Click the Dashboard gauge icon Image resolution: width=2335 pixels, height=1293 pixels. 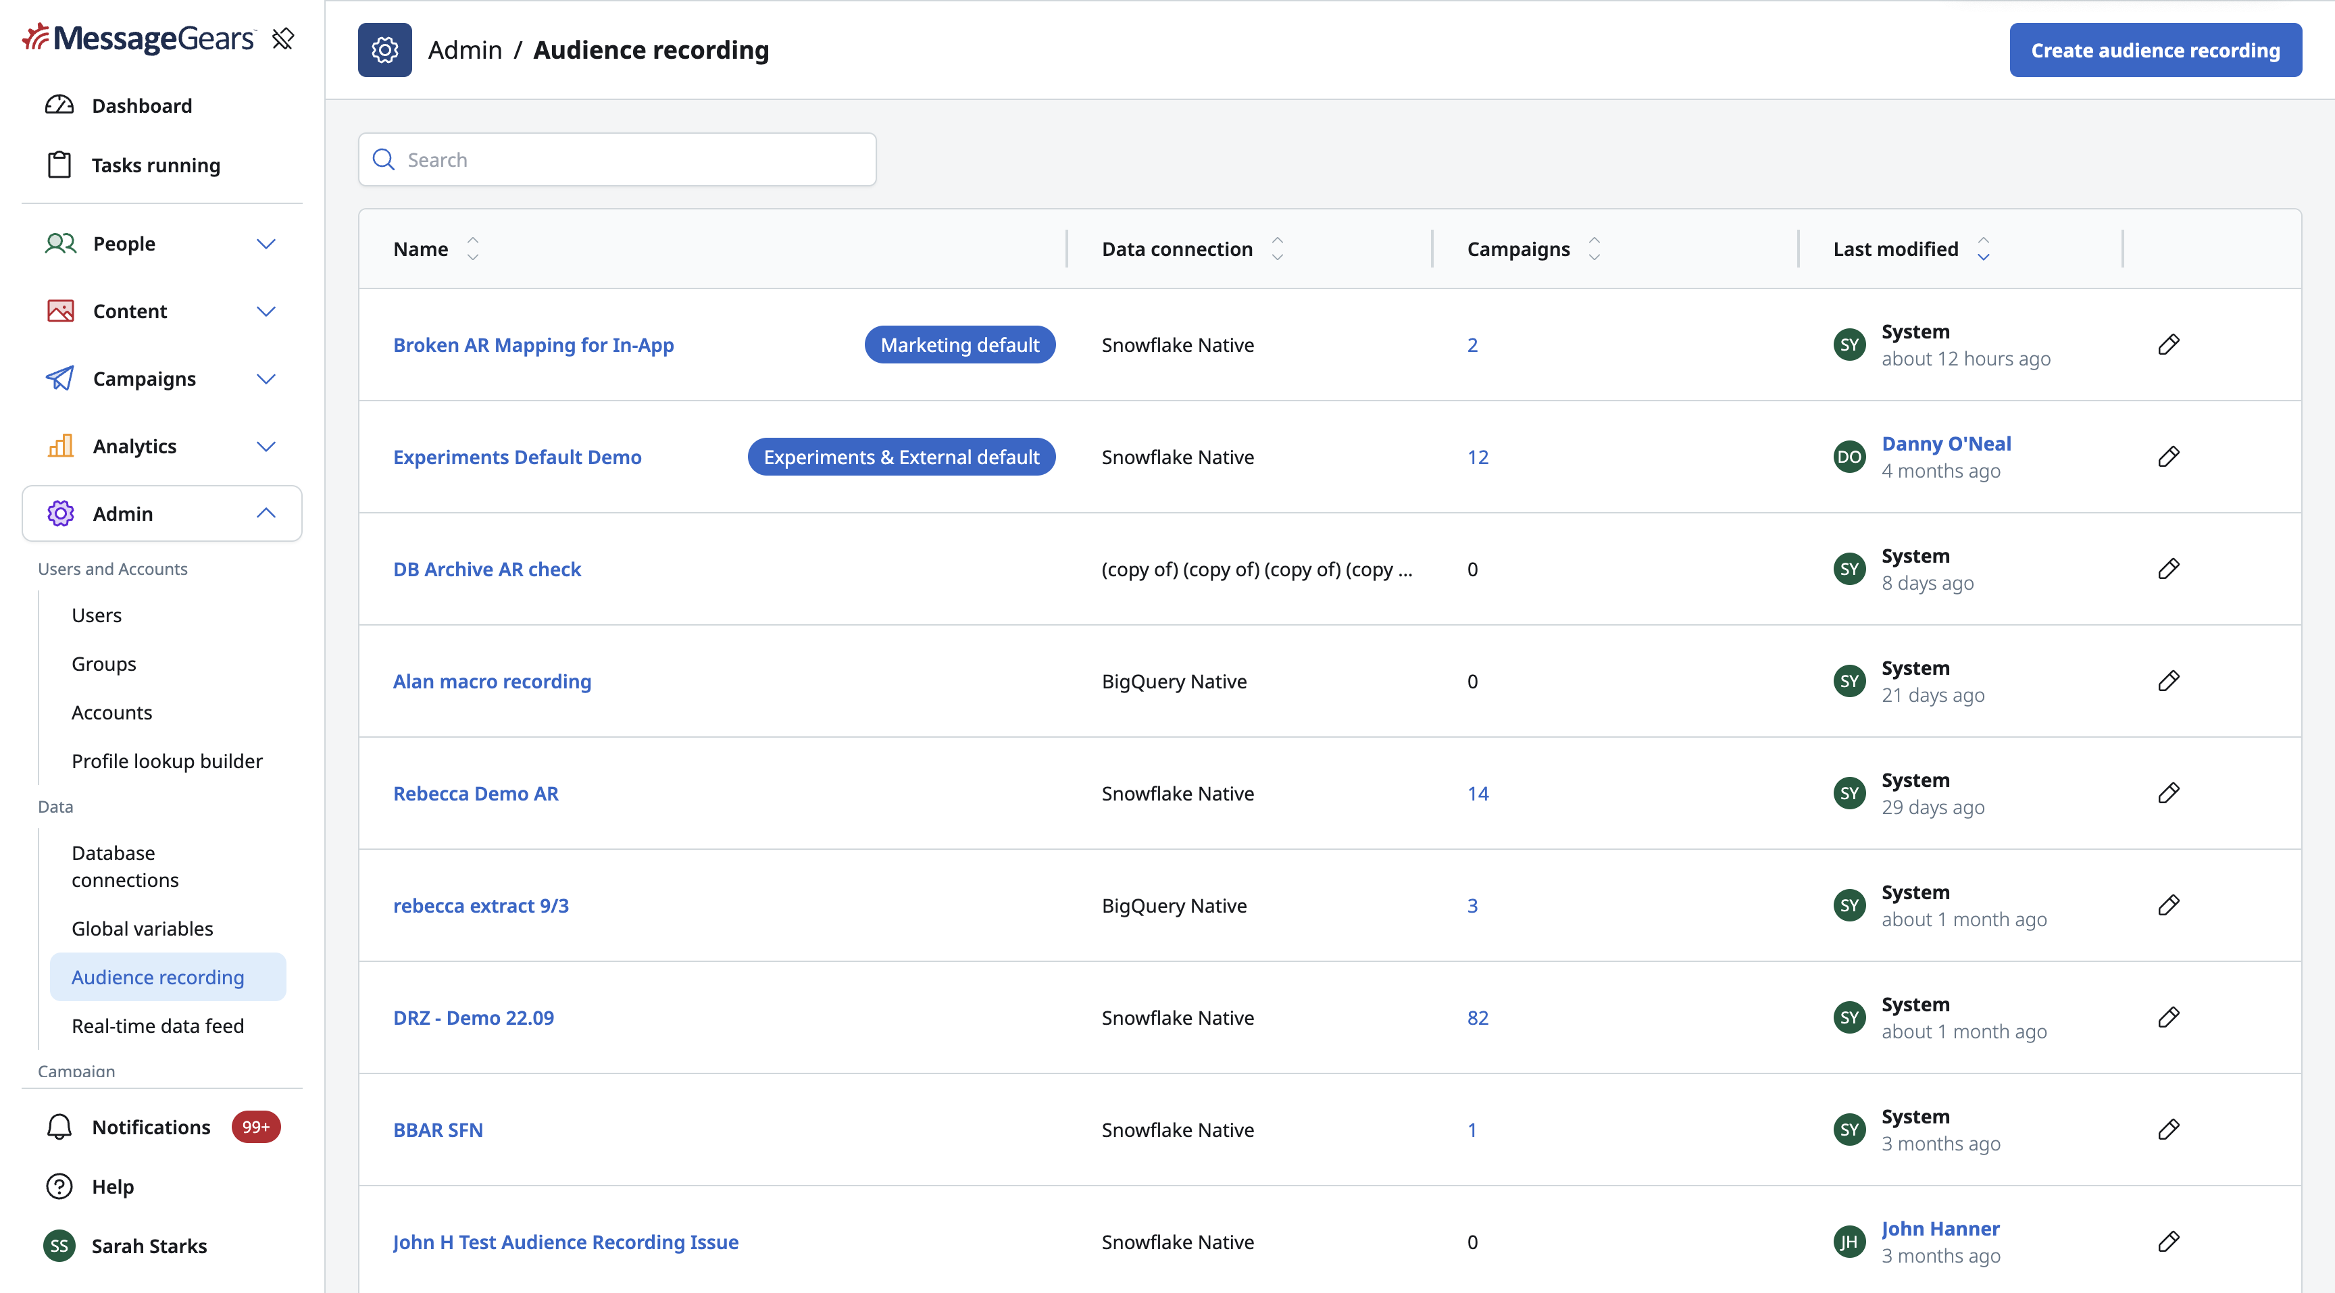[59, 105]
